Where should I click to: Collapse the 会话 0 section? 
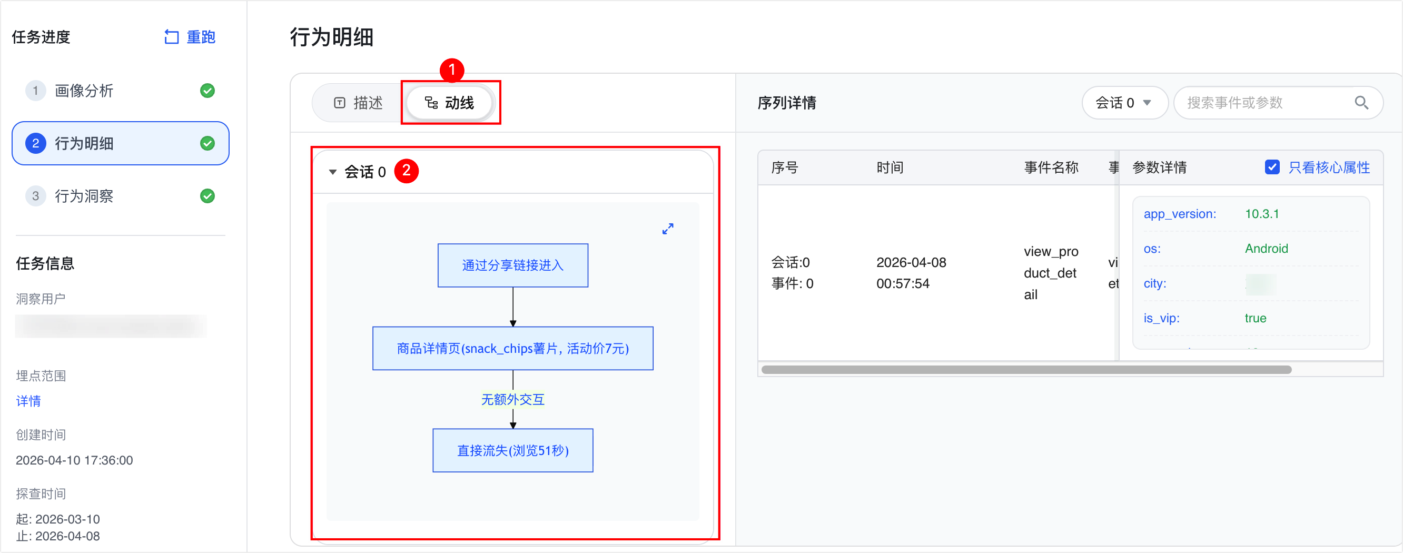(x=333, y=172)
